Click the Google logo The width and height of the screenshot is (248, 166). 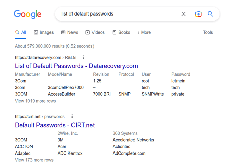coord(27,14)
